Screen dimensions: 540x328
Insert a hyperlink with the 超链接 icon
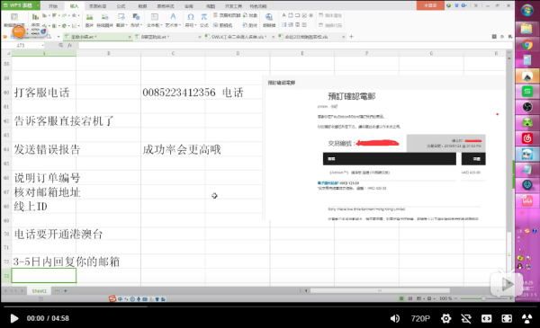click(x=269, y=21)
